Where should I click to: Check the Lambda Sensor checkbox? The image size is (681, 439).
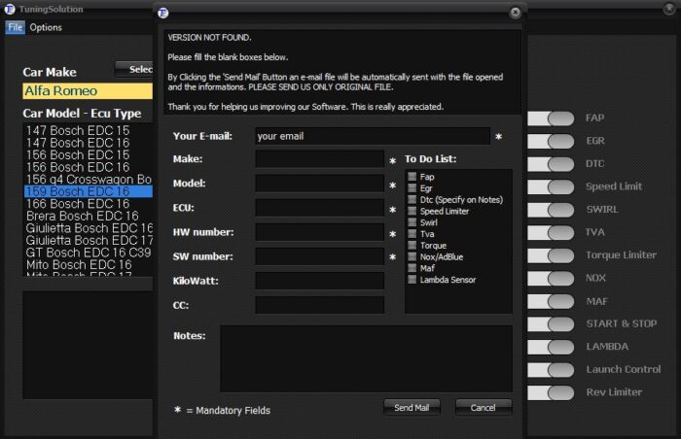[x=412, y=280]
